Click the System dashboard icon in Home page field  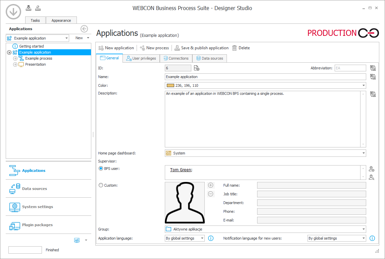pyautogui.click(x=169, y=153)
